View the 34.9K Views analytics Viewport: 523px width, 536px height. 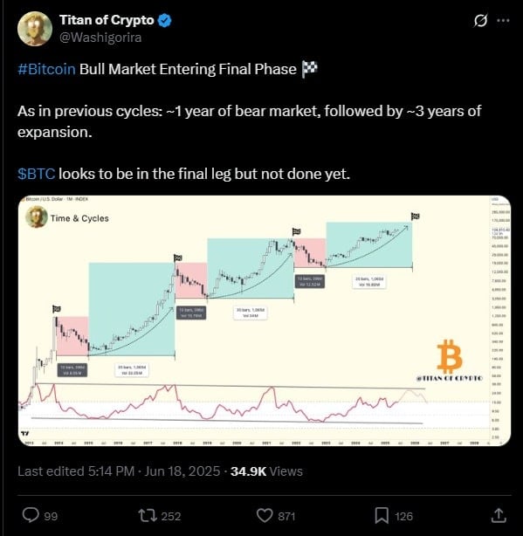pos(266,471)
